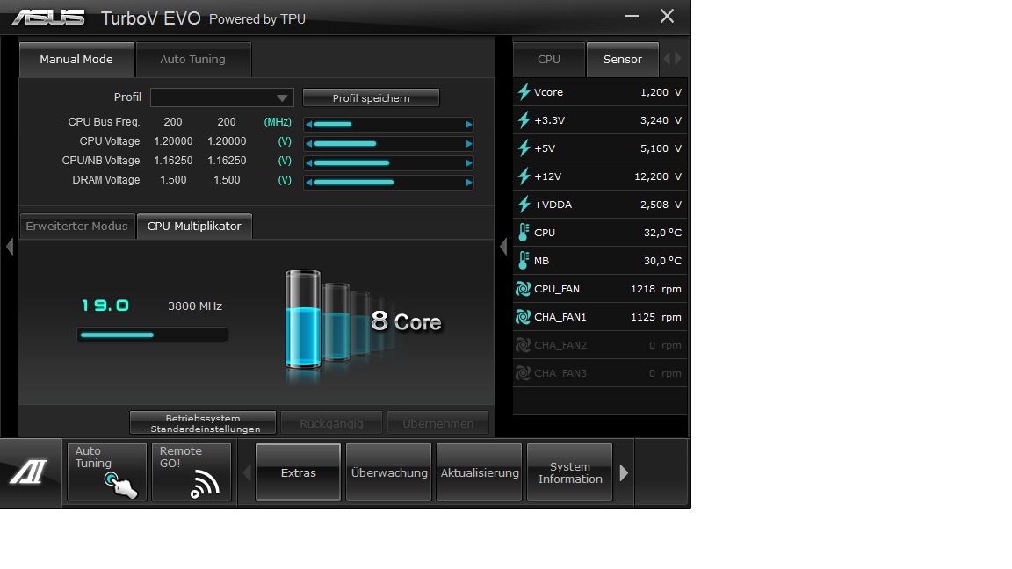Click the +3.3V lightning bolt icon

coord(524,120)
